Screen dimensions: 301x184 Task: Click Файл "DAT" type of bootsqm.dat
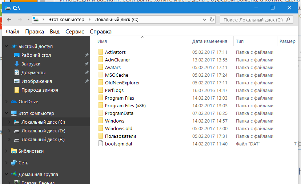(248, 144)
